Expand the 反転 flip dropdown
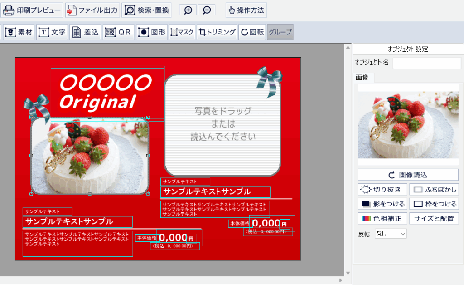The width and height of the screenshot is (464, 285). [x=391, y=234]
